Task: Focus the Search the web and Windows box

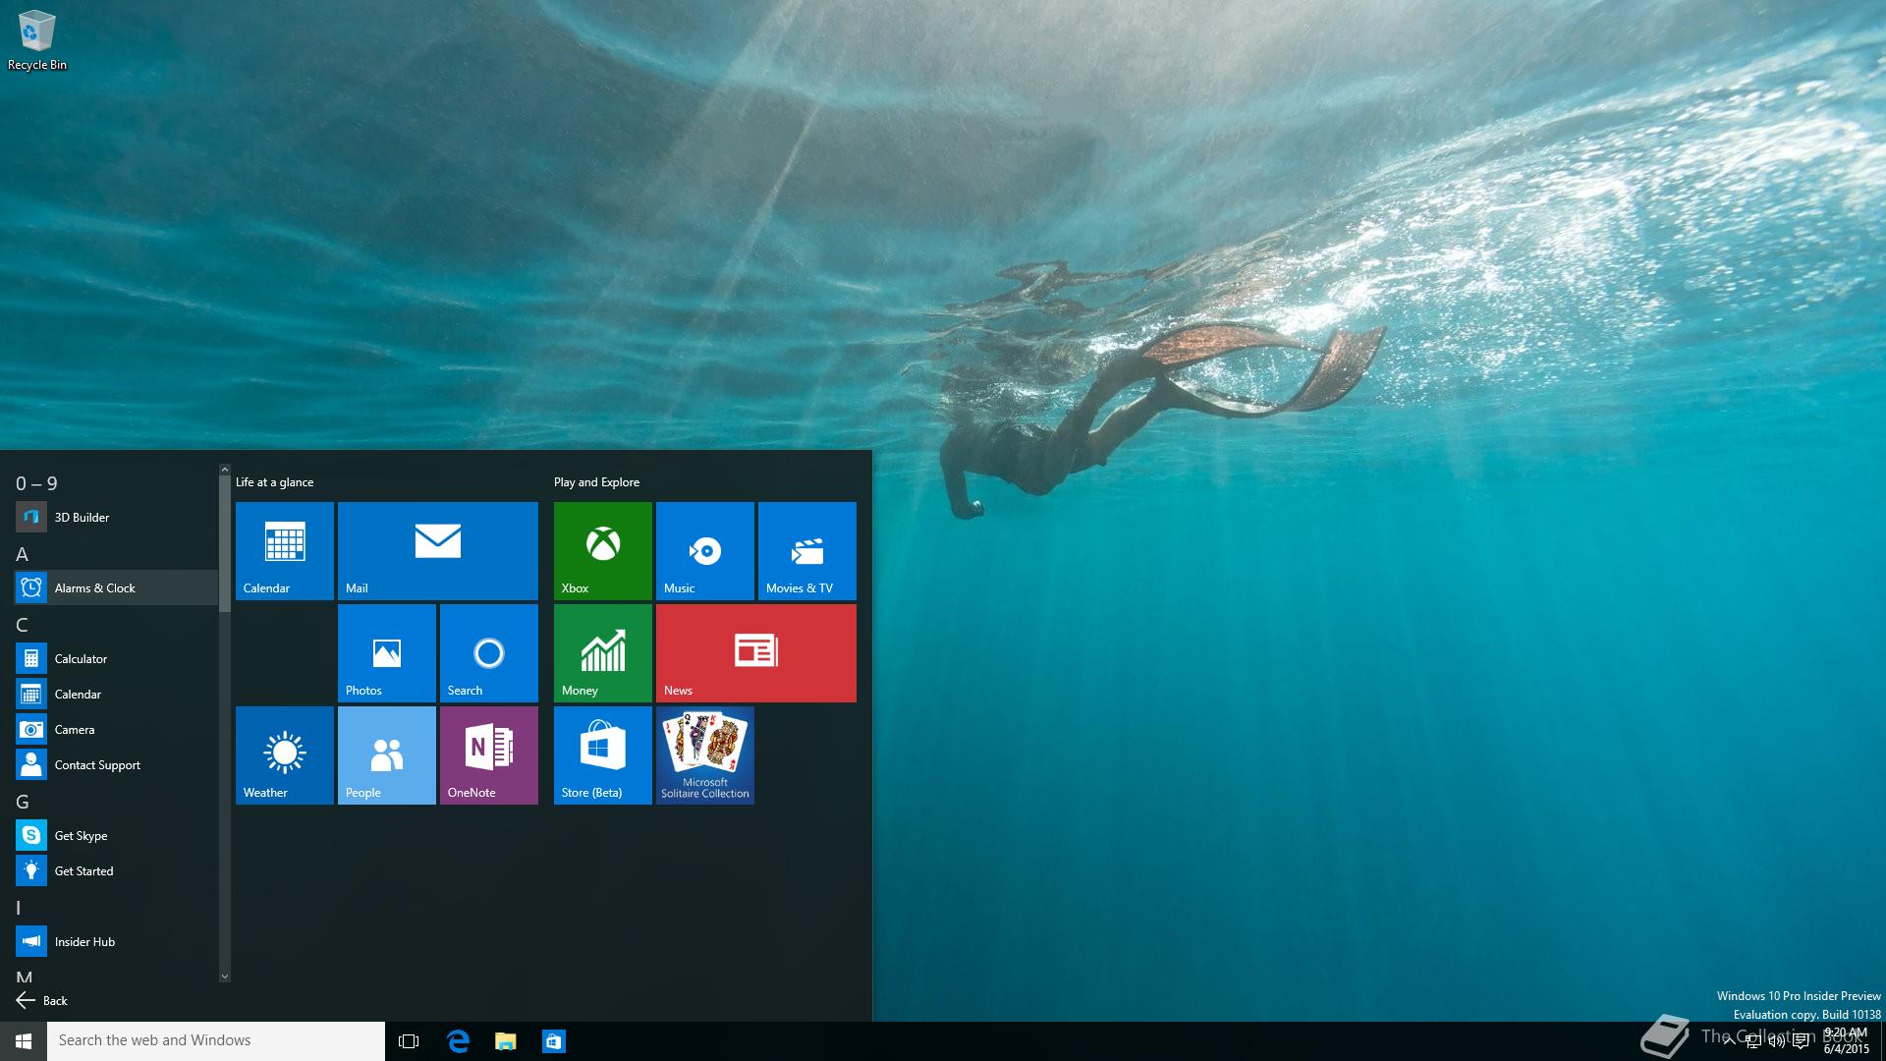Action: pos(216,1041)
